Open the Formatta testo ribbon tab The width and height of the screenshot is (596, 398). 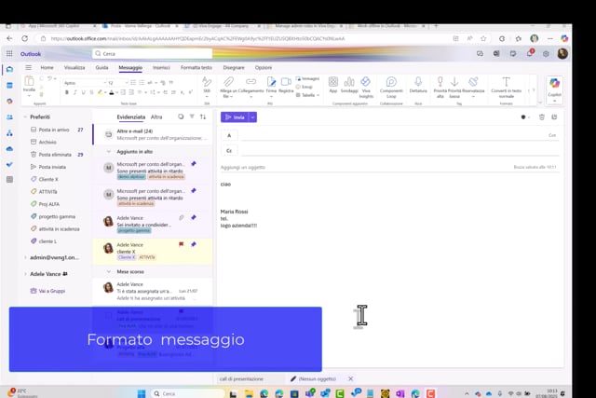click(x=196, y=67)
